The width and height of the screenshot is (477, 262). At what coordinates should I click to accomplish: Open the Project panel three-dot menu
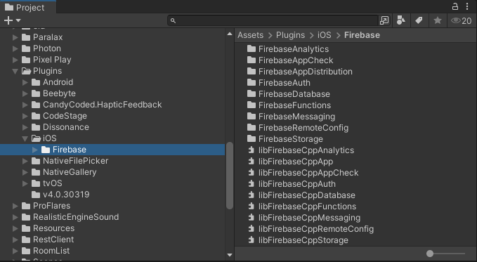pyautogui.click(x=467, y=6)
